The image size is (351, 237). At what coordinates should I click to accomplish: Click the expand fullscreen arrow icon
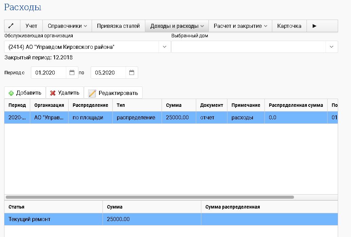[x=11, y=26]
